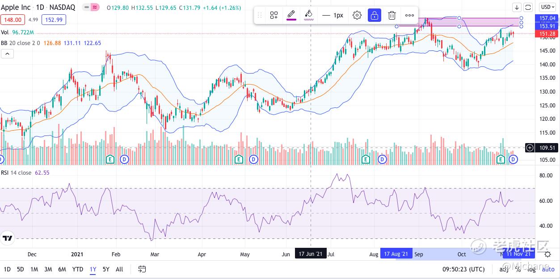The width and height of the screenshot is (560, 279).
Task: Click the top-right handle of the pink rectangle
Action: (x=522, y=18)
